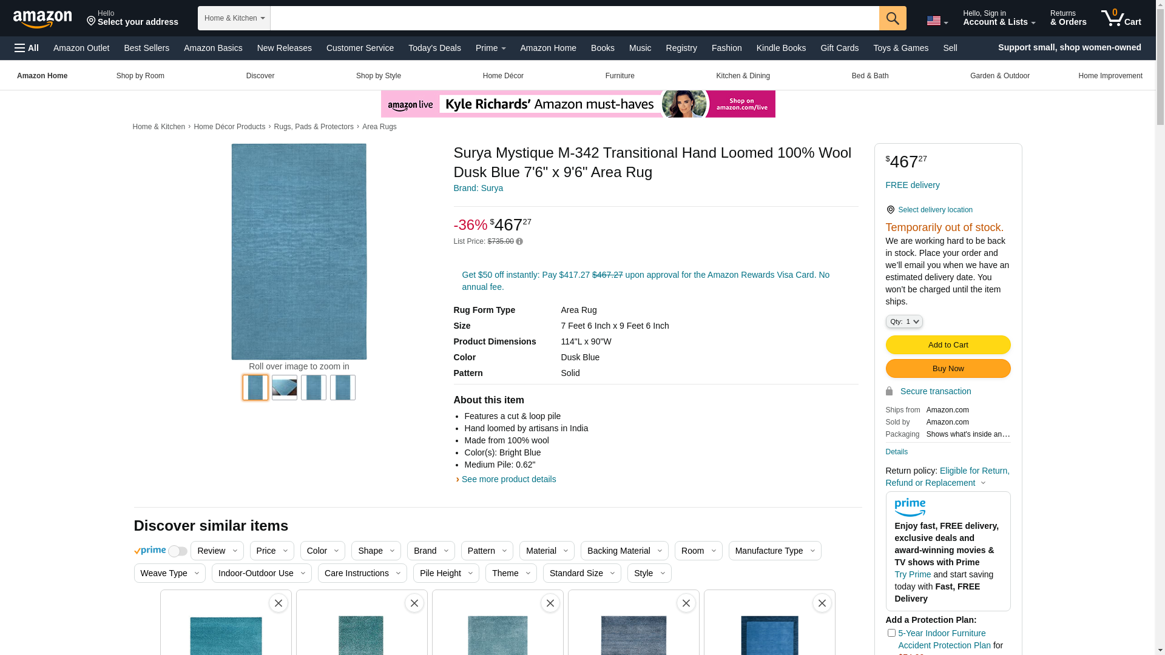Open the Pile Height filter dropdown
This screenshot has height=655, width=1165.
pos(446,573)
